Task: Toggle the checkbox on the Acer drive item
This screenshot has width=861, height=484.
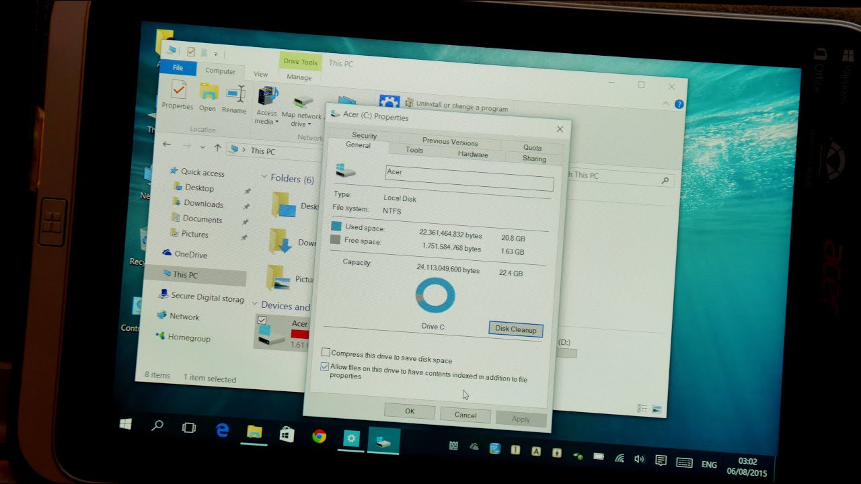Action: (262, 320)
